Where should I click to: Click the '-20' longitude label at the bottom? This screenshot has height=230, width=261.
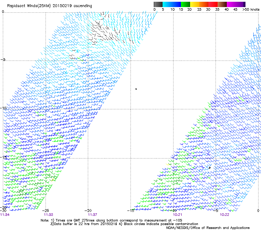88,211
